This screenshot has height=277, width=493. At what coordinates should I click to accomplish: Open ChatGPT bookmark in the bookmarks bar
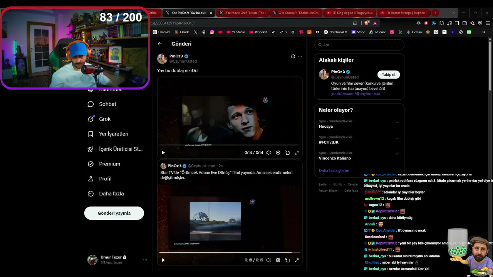(161, 32)
